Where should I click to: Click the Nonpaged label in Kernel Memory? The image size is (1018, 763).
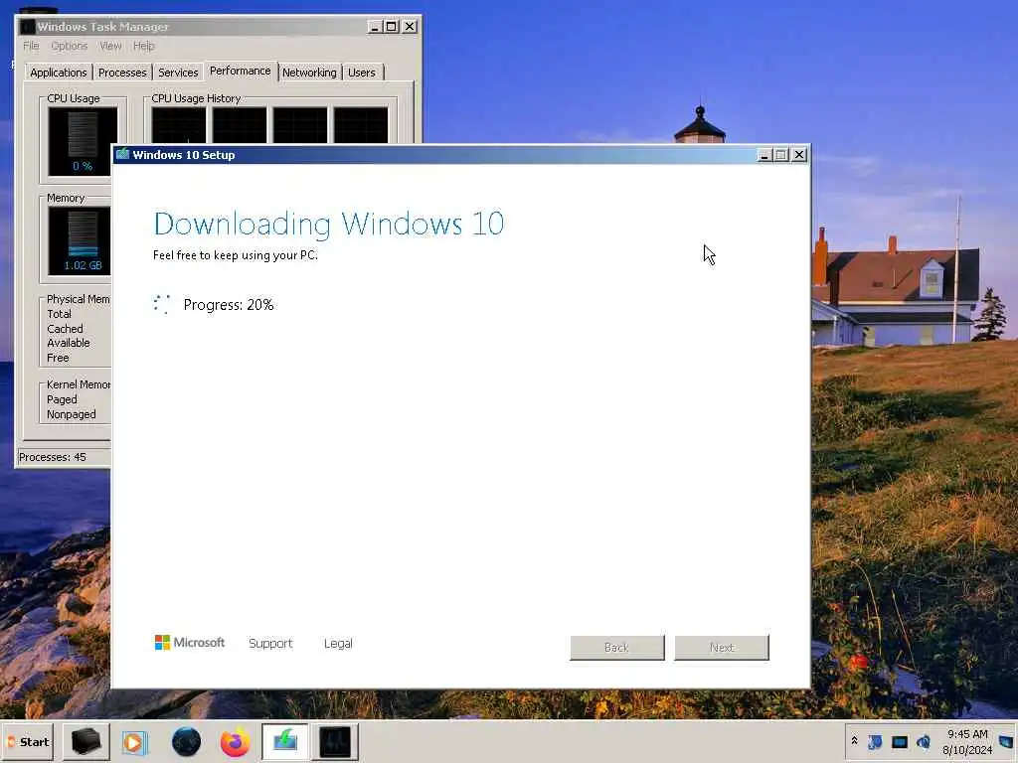[x=72, y=414]
